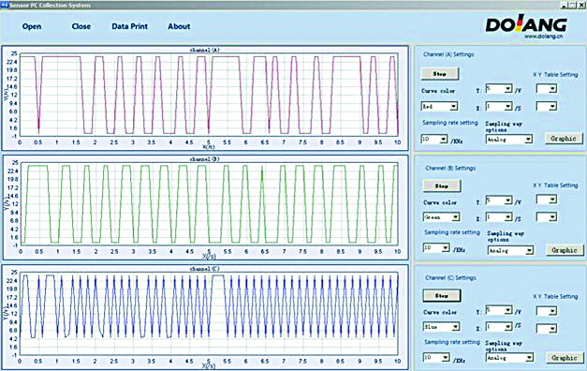
Task: Click inside the channel (B) green waveform chart
Action: (209, 204)
